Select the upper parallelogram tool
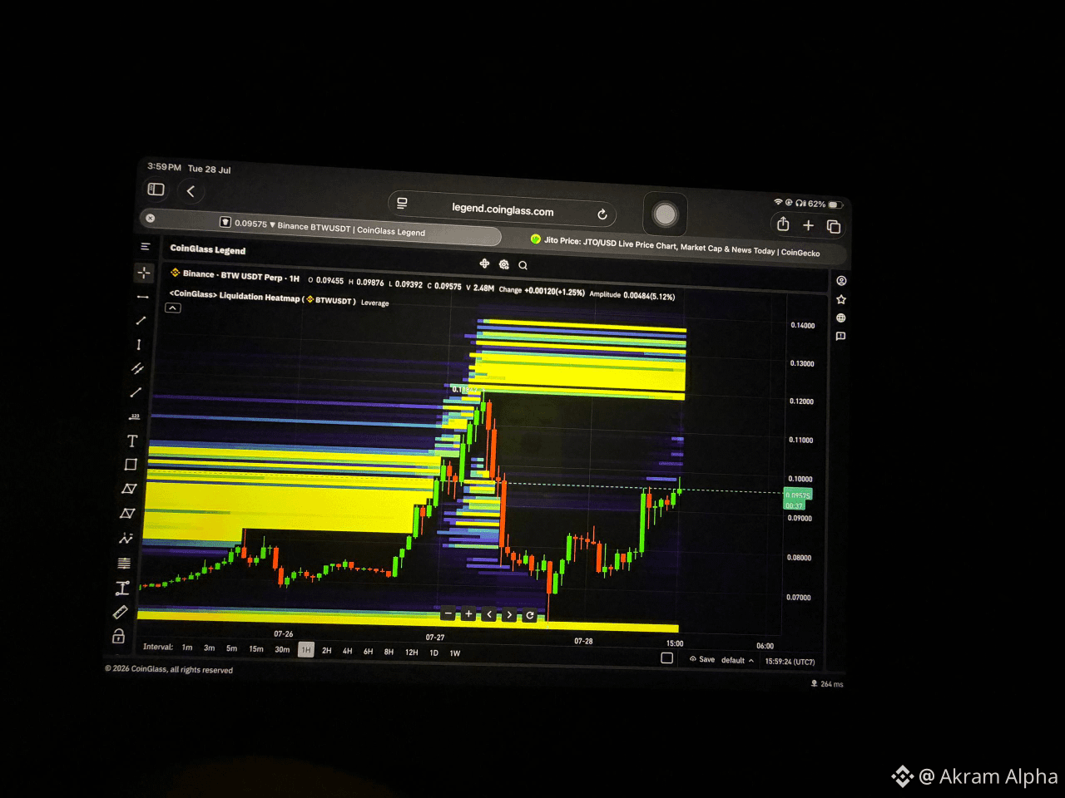1065x798 pixels. click(x=129, y=489)
